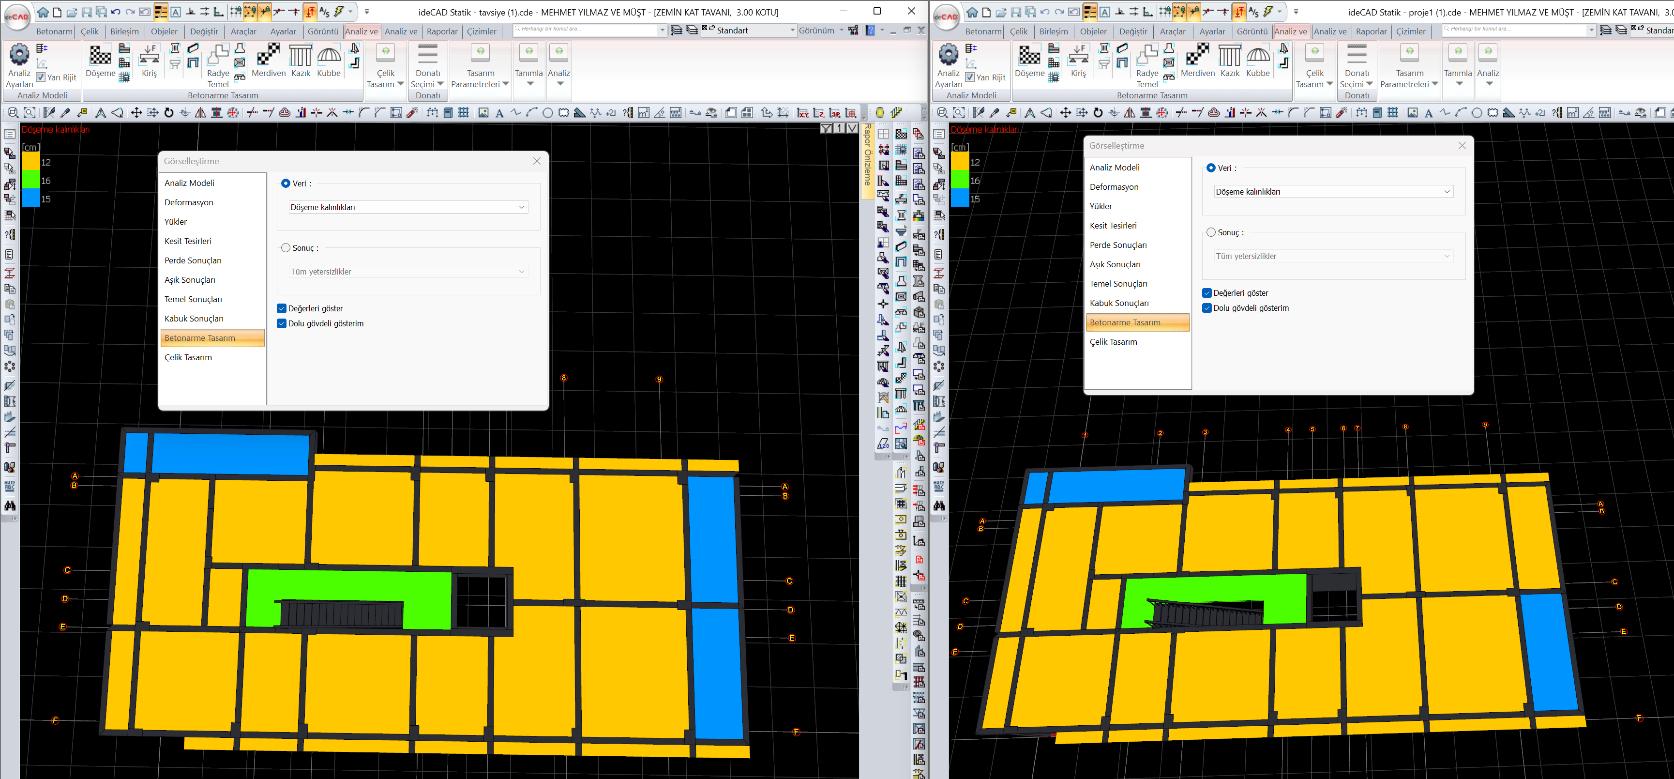This screenshot has height=779, width=1674.
Task: Uncheck Değerleri göster in right dialog
Action: (x=1207, y=292)
